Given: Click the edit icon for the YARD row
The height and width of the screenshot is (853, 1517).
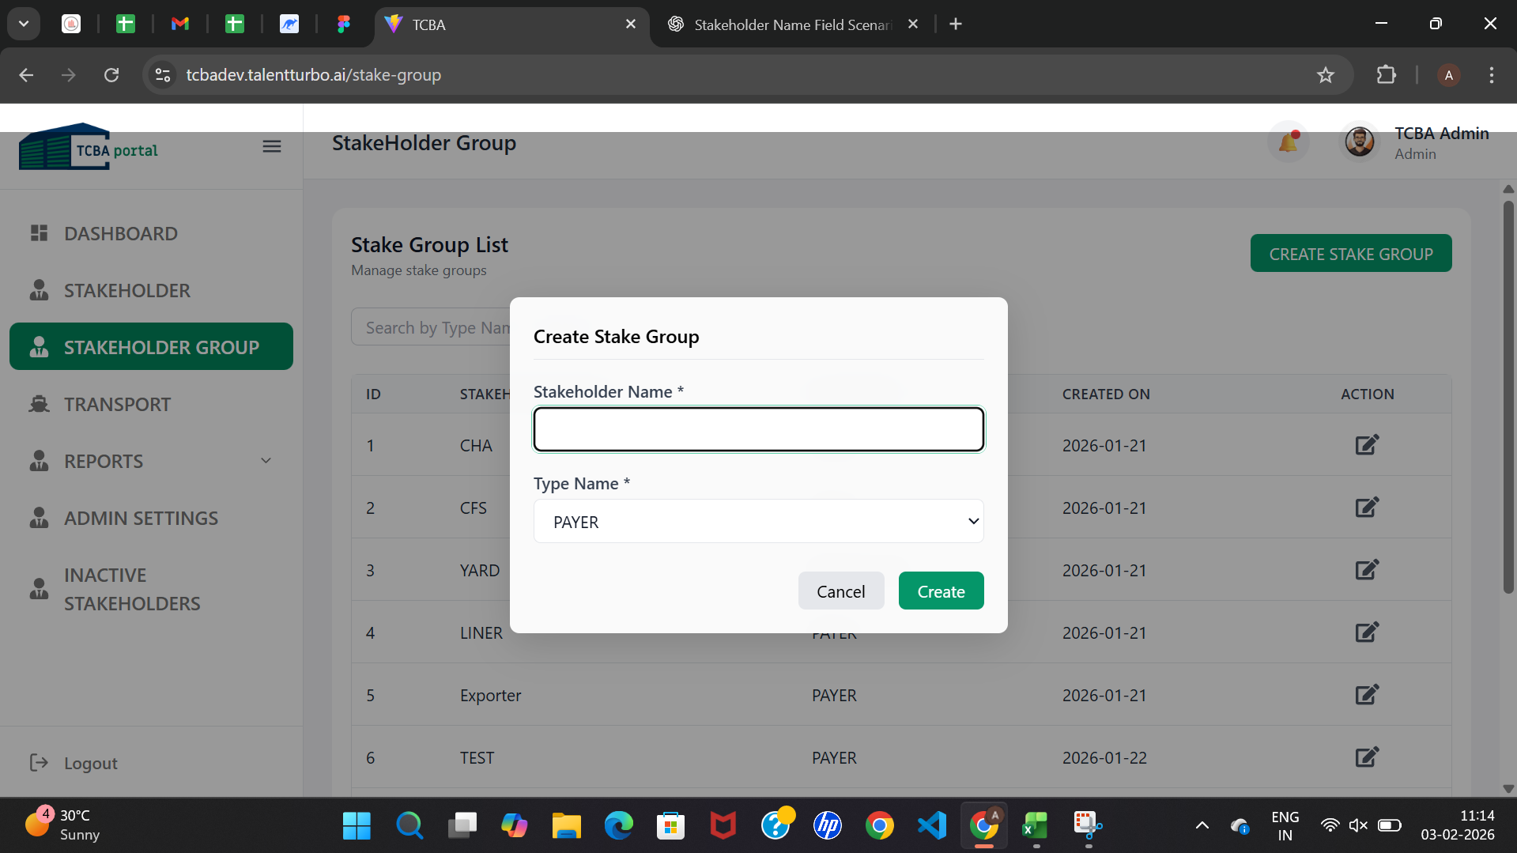Looking at the screenshot, I should pos(1367,569).
